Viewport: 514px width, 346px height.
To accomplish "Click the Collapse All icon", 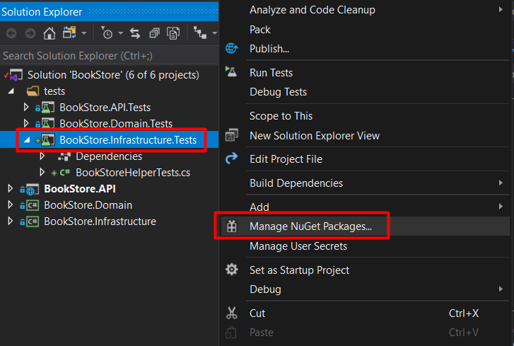I will pos(154,33).
